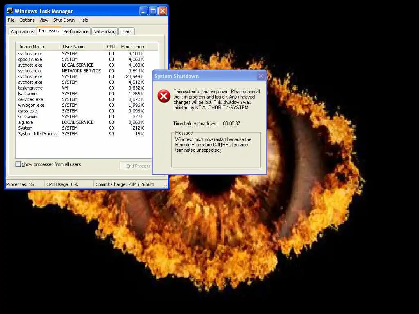Close the Windows Task Manager window

pos(162,11)
